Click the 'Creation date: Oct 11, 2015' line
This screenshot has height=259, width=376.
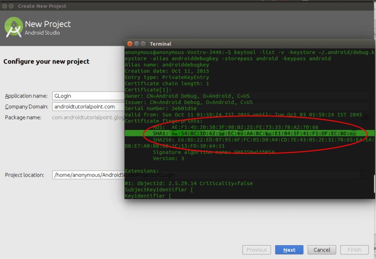coord(166,71)
